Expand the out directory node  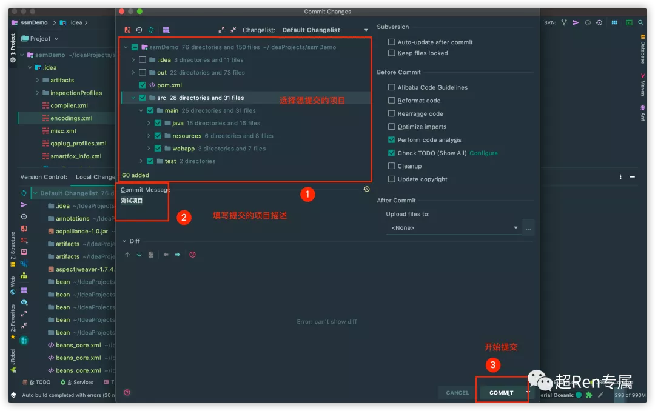coord(133,72)
